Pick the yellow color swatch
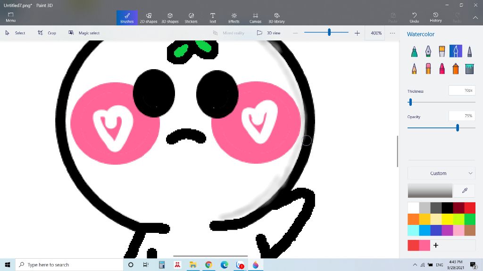This screenshot has width=483, height=271. coord(447,219)
